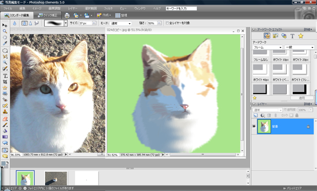Open the モード dropdown

[x=121, y=23]
